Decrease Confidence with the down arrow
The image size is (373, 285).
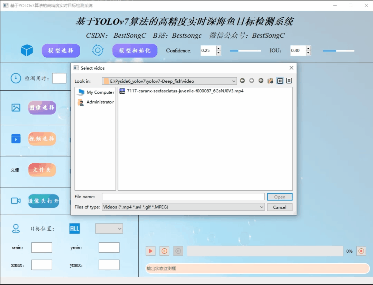coord(218,53)
